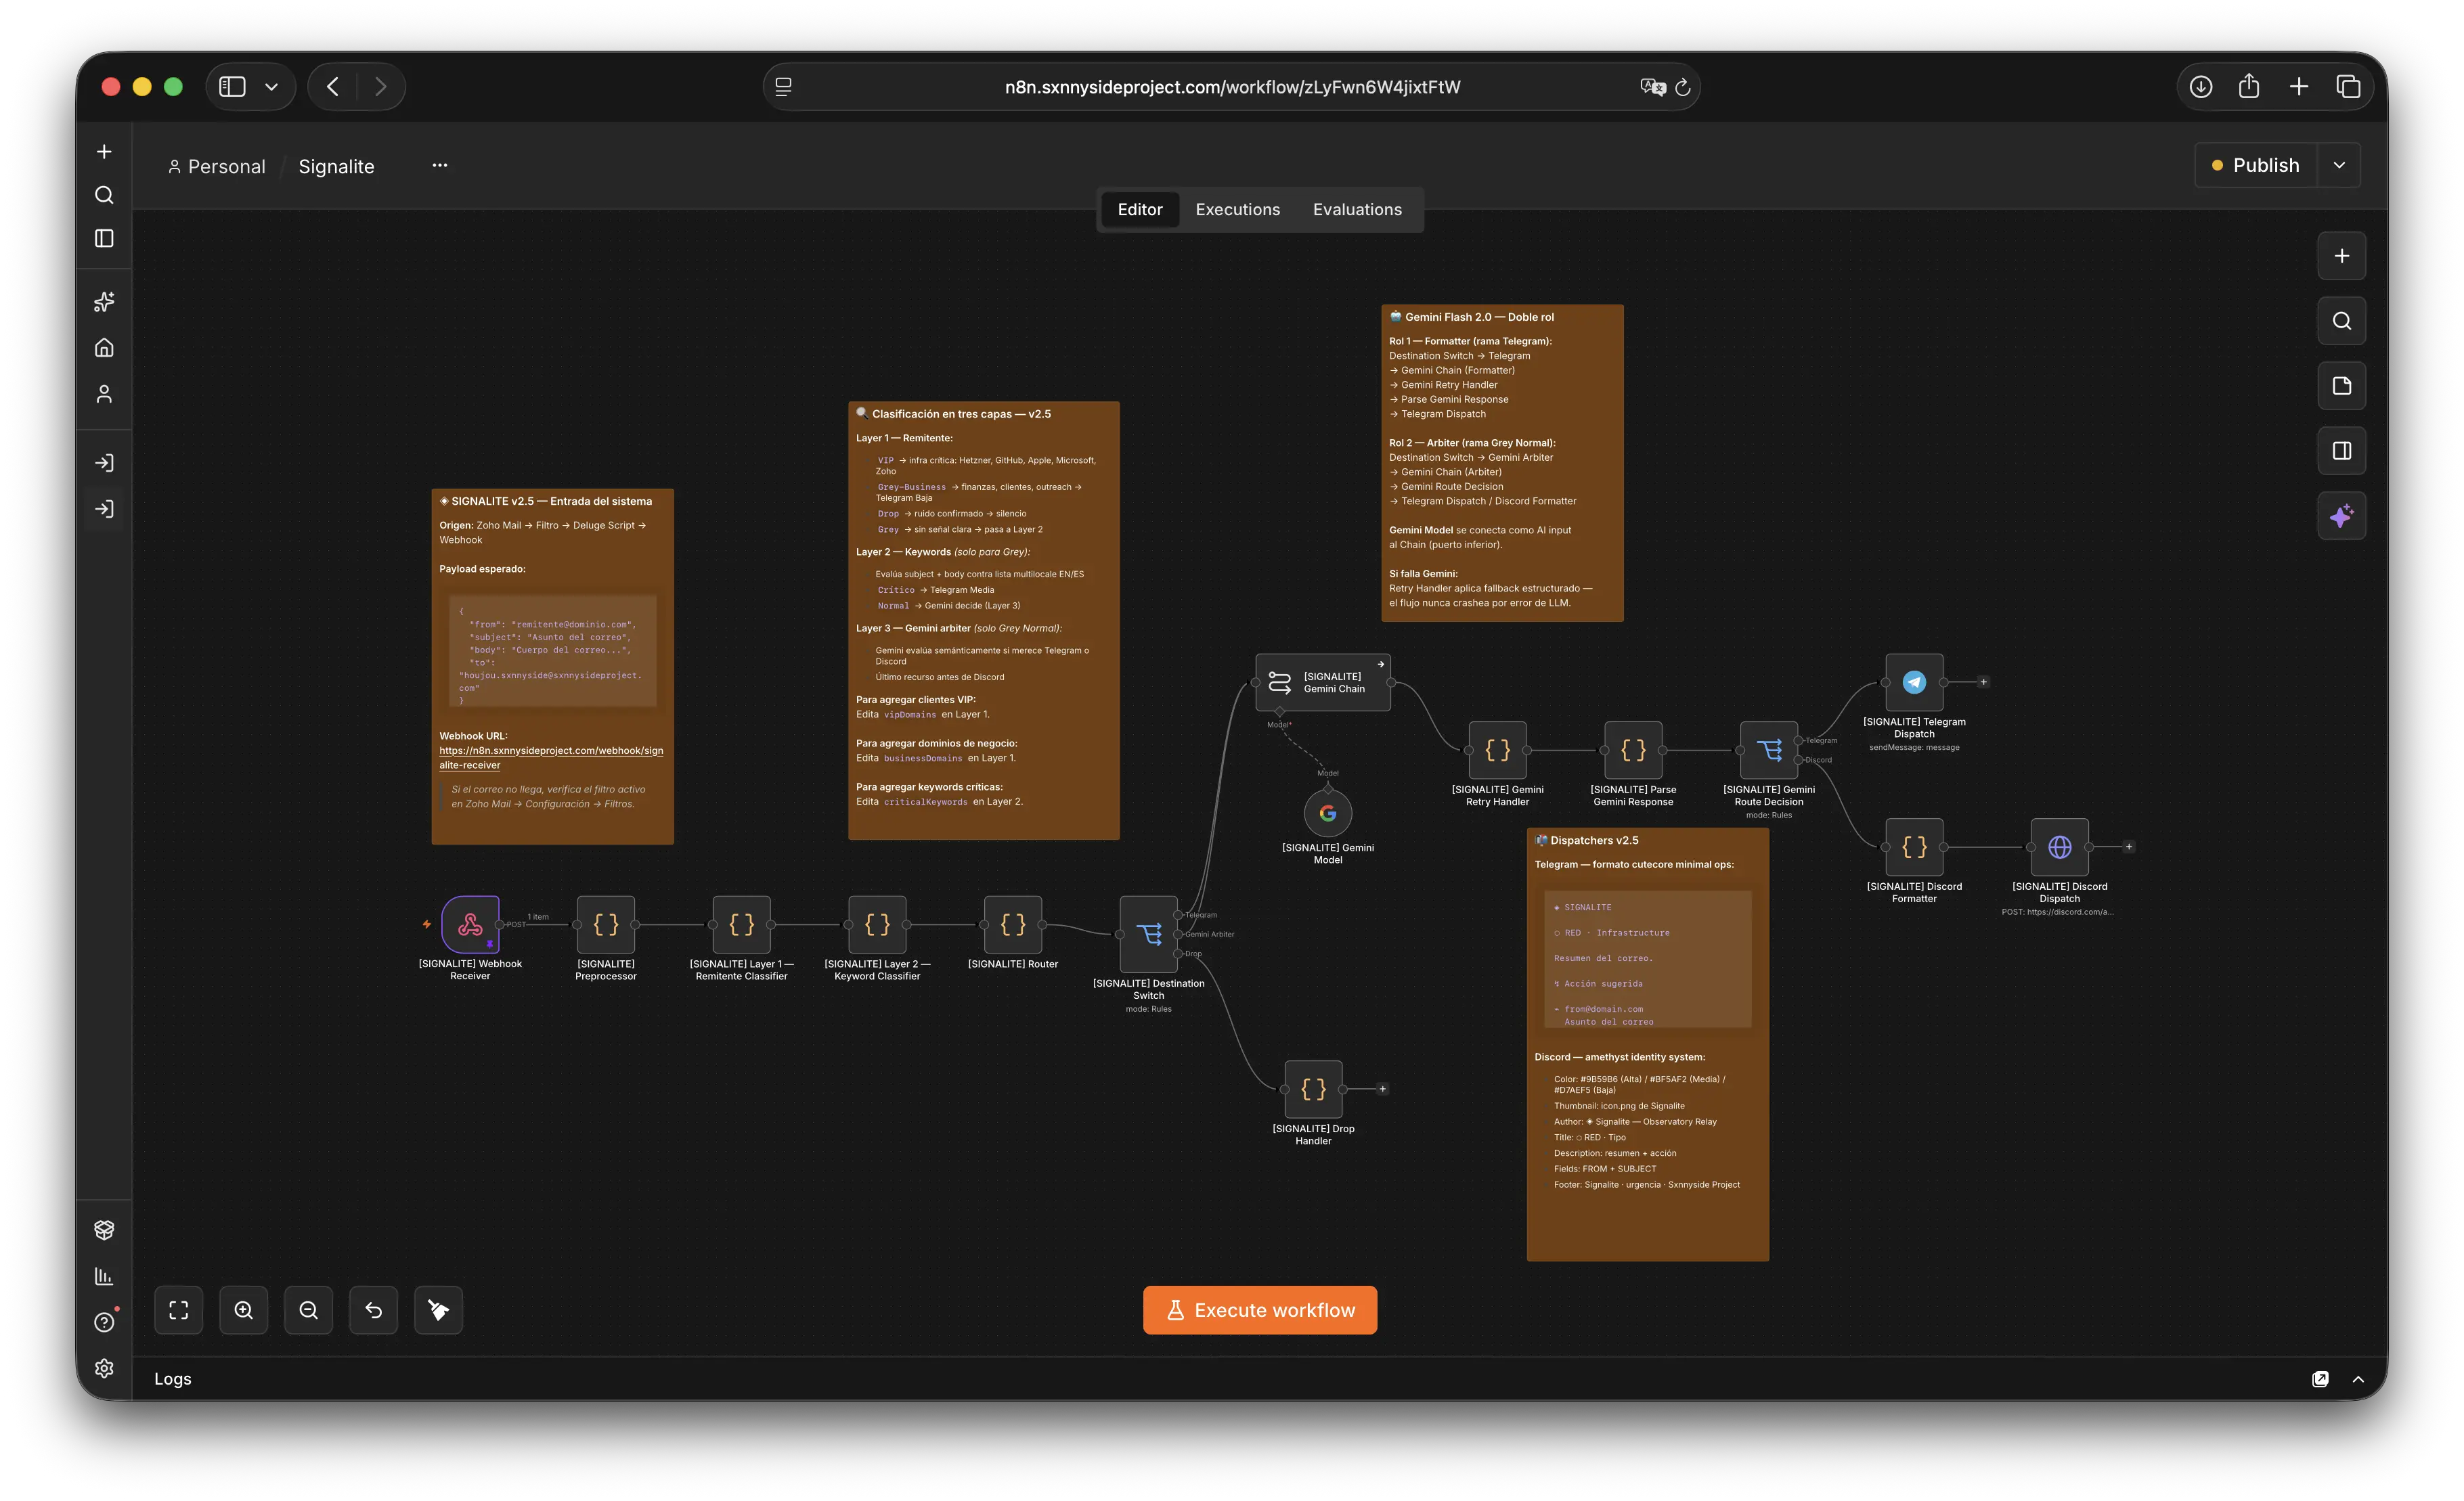Select the Destination Switch node
2464x1501 pixels.
[1149, 934]
